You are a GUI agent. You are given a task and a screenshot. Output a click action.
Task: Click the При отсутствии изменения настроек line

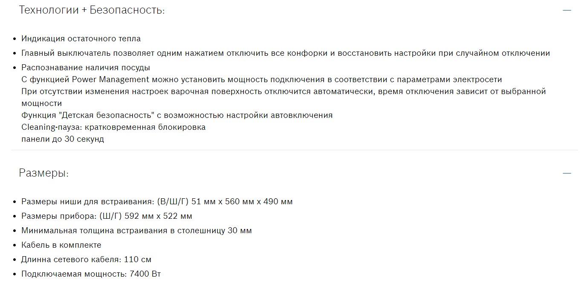[x=283, y=91]
